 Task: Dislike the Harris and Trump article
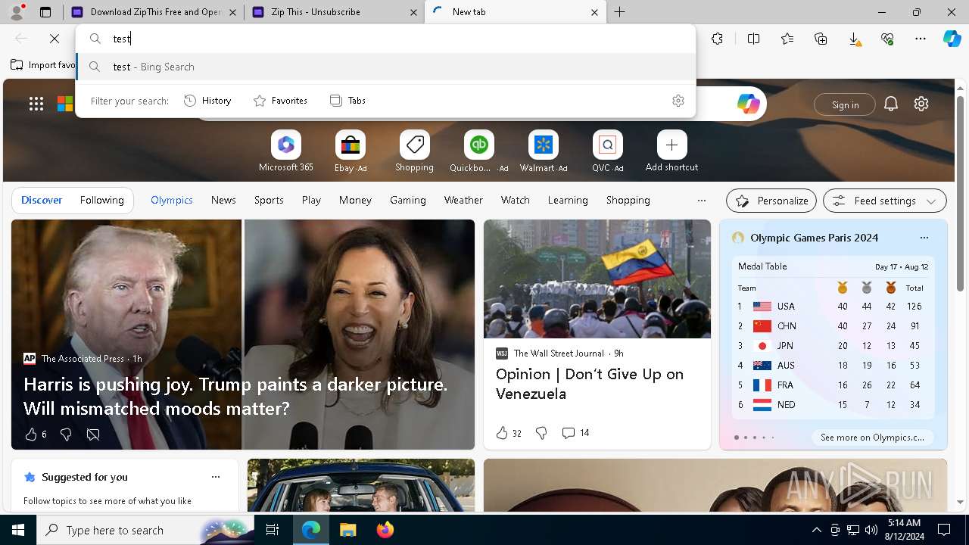point(66,434)
